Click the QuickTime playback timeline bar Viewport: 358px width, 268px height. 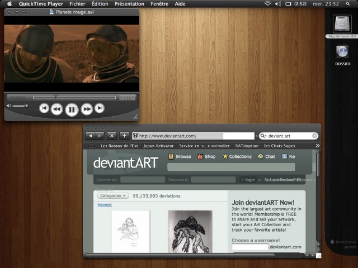point(74,98)
